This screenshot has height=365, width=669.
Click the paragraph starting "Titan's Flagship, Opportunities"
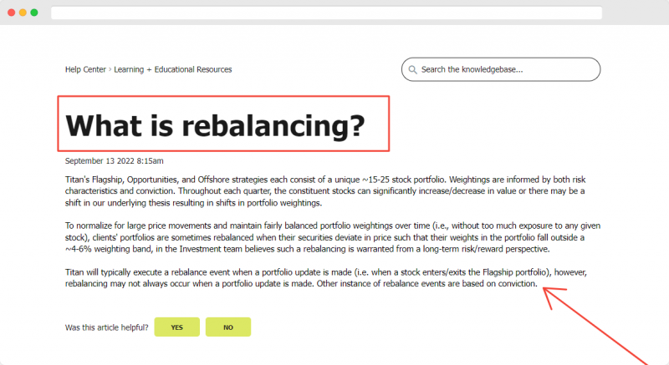[325, 191]
